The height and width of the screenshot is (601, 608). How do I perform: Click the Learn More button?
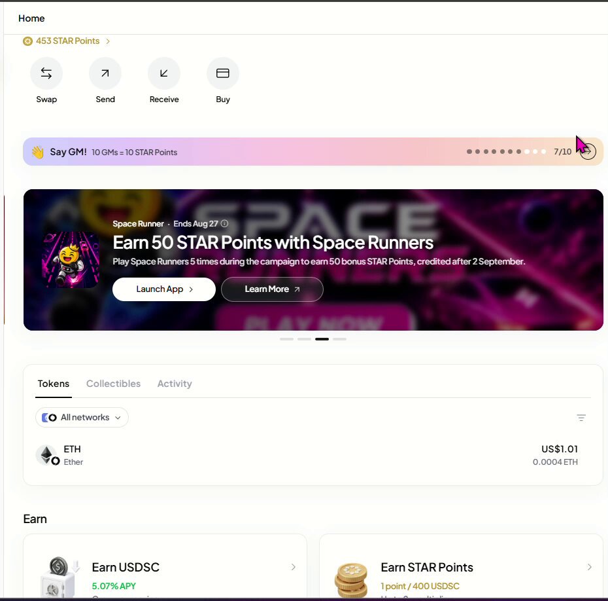[272, 289]
